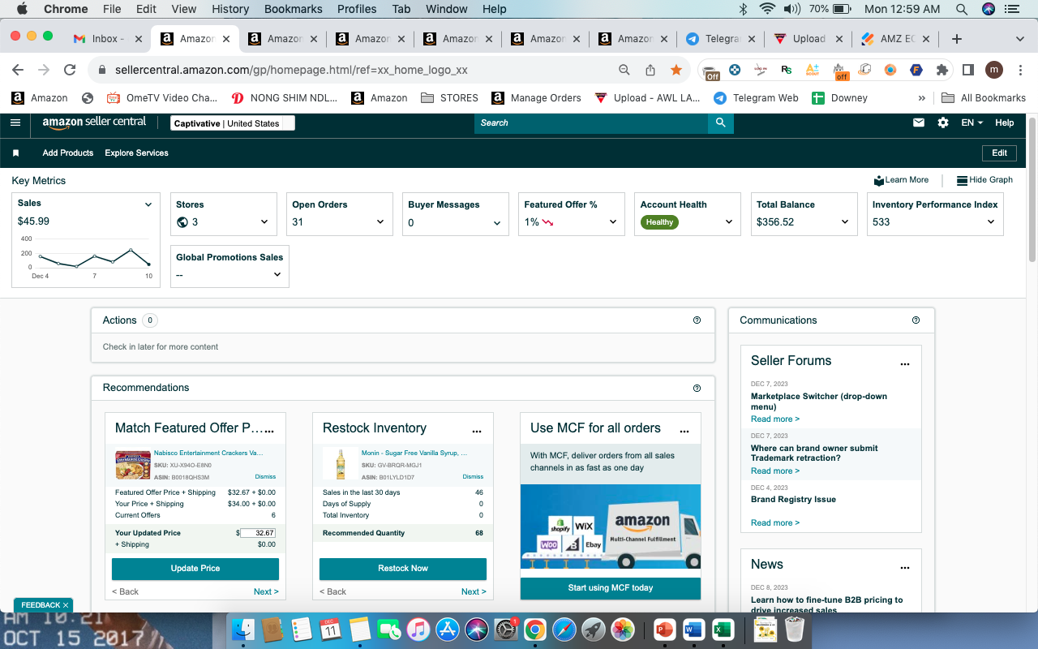
Task: Open Excel from the Dock
Action: (723, 630)
